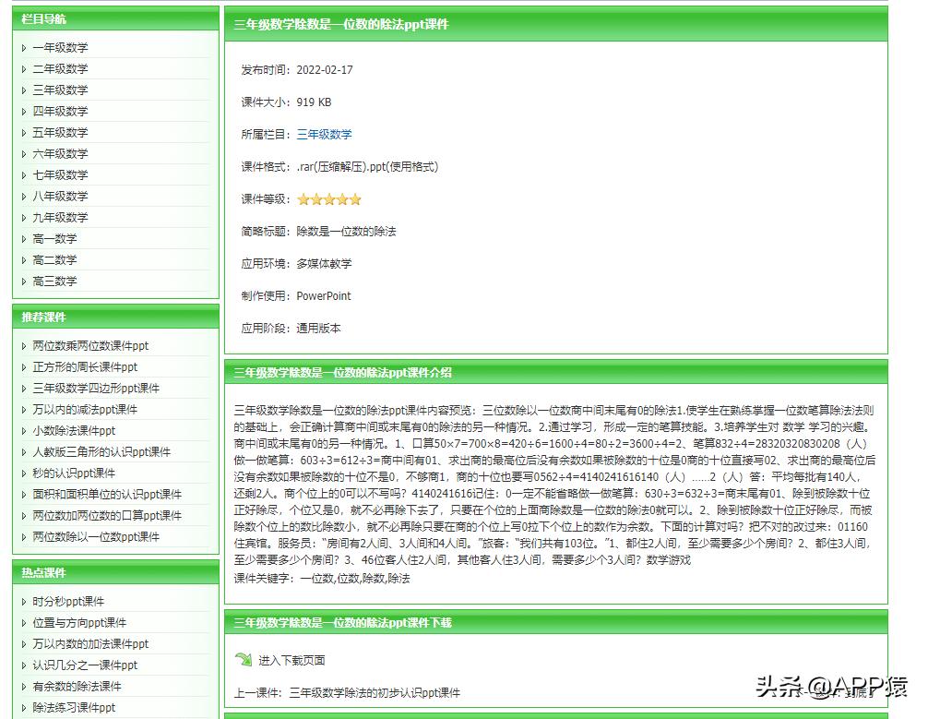
Task: Open 万以内的减法课件ppt from 推荐课件
Action: [83, 409]
